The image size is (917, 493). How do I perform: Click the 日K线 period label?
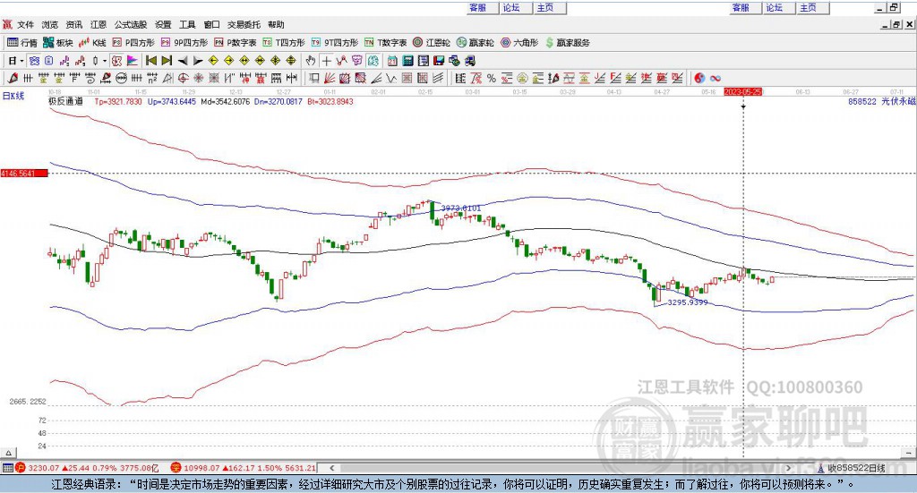13,96
